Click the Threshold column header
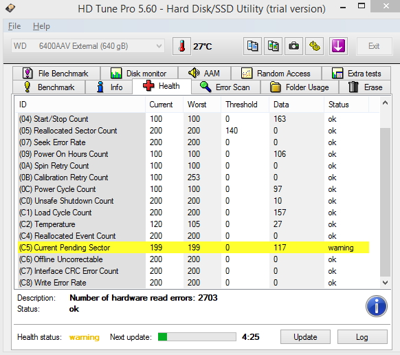This screenshot has height=355, width=400. [x=245, y=105]
